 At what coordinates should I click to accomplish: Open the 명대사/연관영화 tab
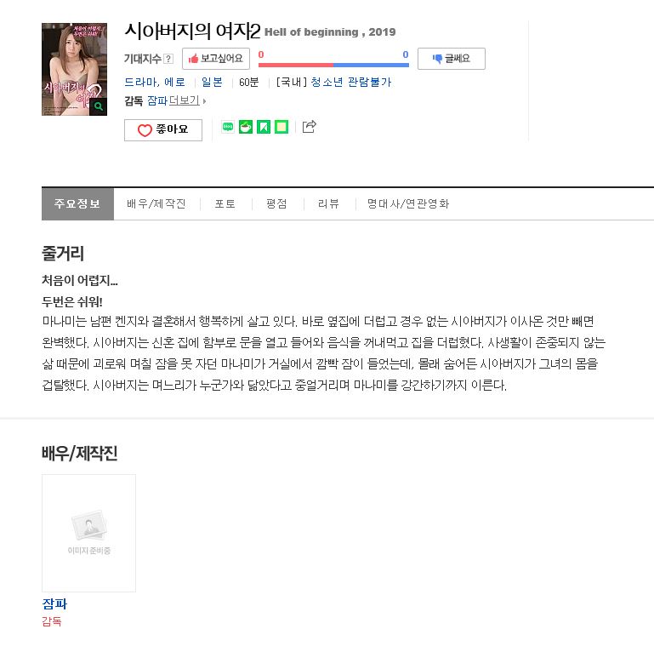408,204
